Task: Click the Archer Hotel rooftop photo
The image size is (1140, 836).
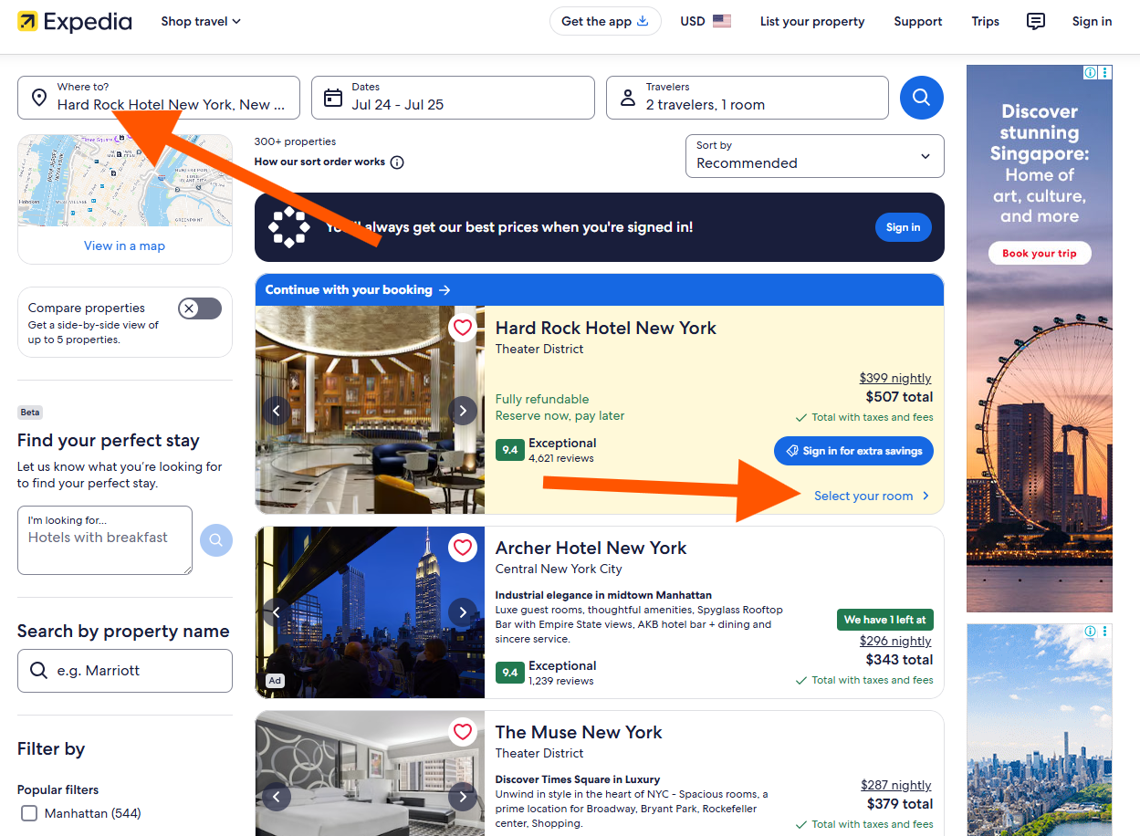Action: (370, 612)
